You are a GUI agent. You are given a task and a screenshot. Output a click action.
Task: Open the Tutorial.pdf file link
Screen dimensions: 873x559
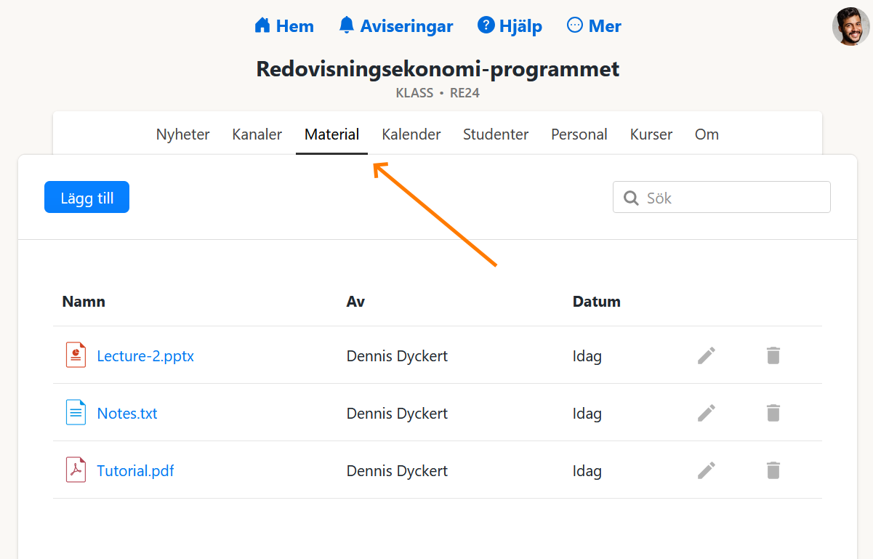point(135,471)
